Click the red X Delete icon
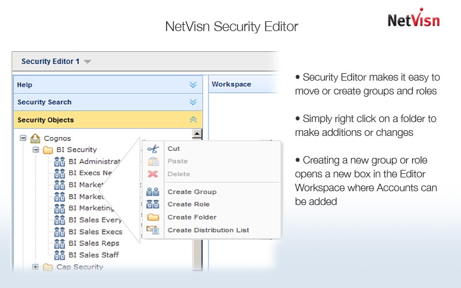461x288 pixels. [153, 174]
